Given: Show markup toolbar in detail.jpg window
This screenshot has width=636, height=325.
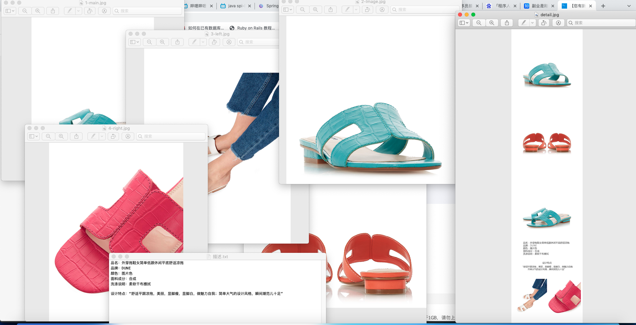Looking at the screenshot, I should (558, 23).
